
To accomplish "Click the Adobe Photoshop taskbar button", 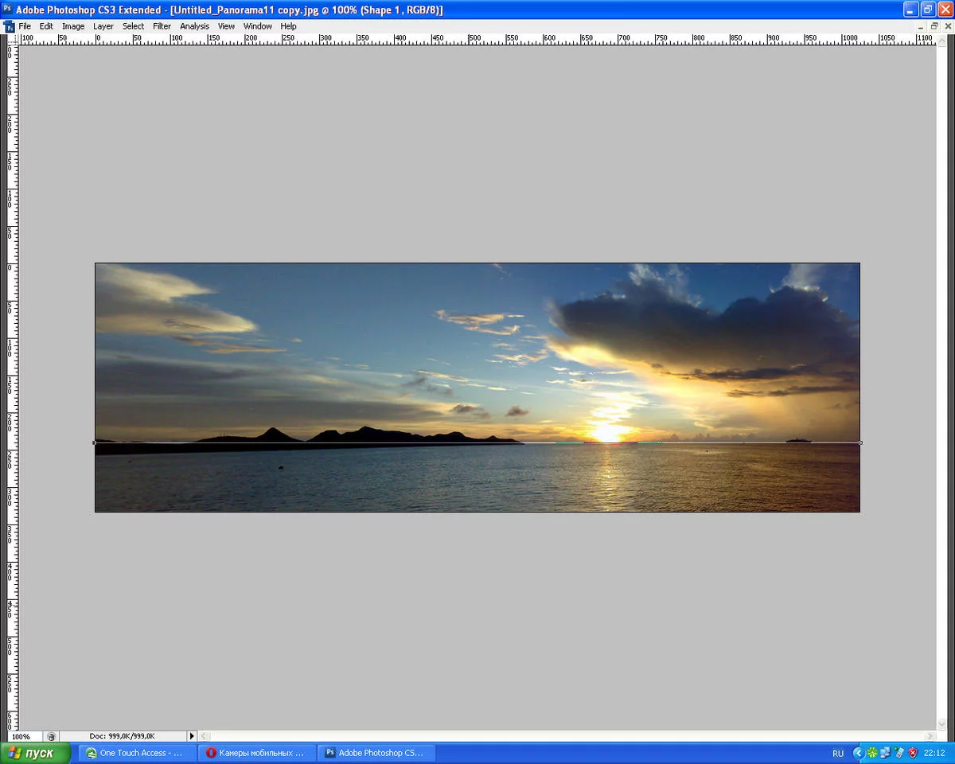I will tap(376, 753).
